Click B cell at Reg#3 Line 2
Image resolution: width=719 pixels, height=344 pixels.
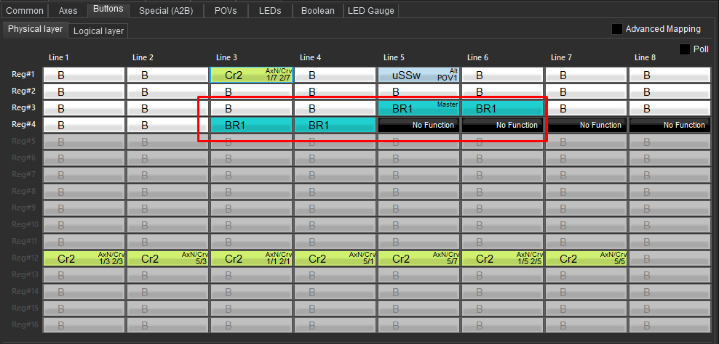pos(168,108)
